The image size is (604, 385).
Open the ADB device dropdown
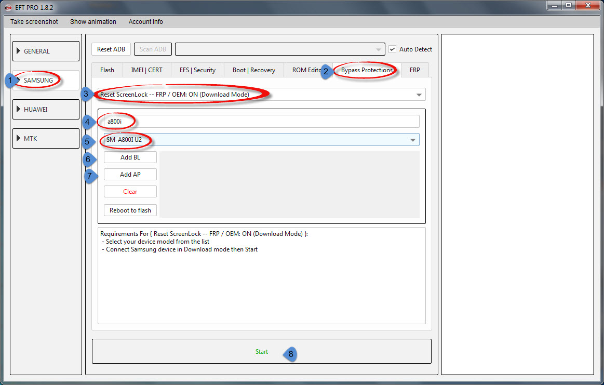(280, 49)
